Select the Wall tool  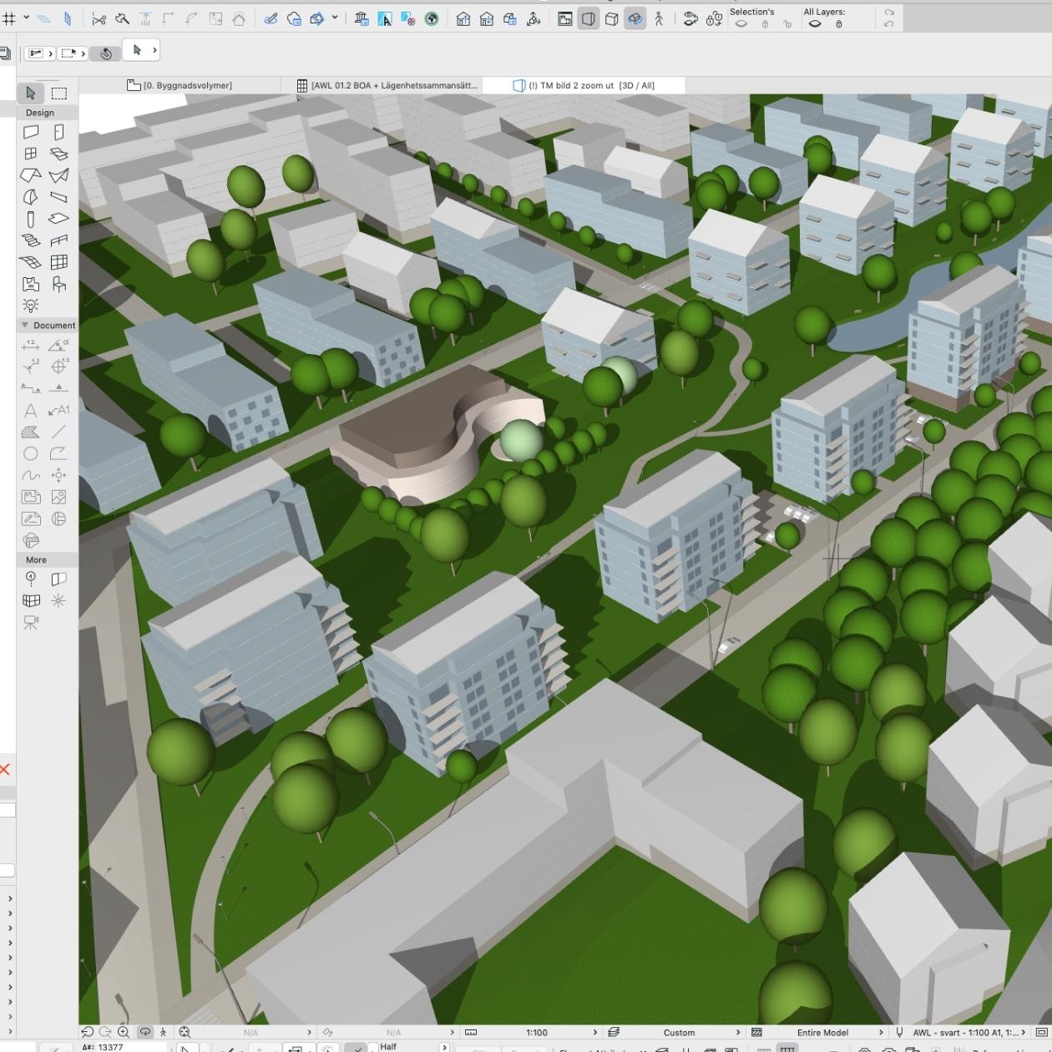[31, 132]
